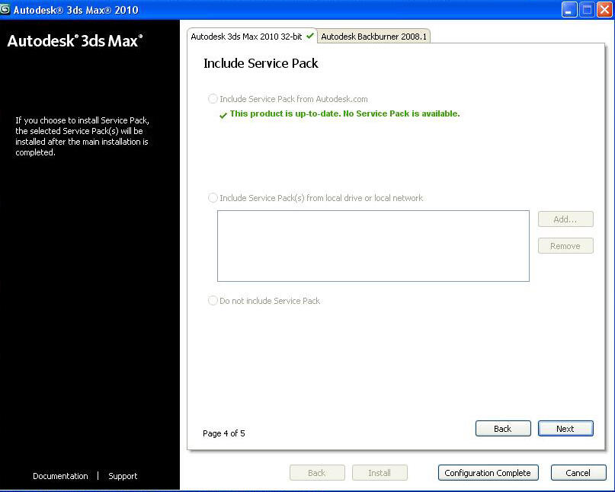Viewport: 615px width, 492px height.
Task: Open the Support link
Action: (x=123, y=476)
